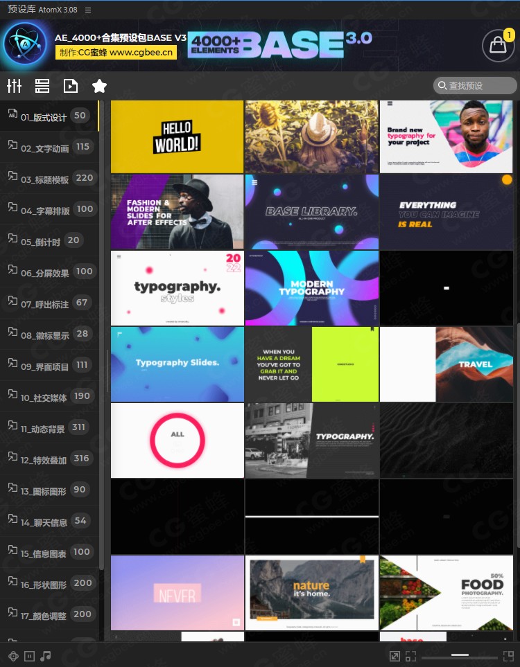Click the www.cgbee.cn yellow link label
Screen dimensions: 520x667
116,53
